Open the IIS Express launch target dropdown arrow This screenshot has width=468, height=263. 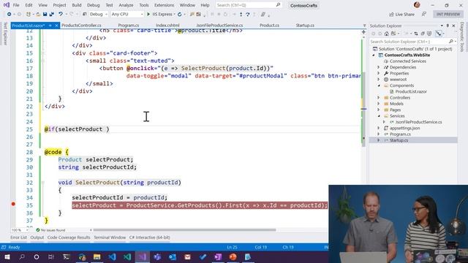(x=174, y=15)
